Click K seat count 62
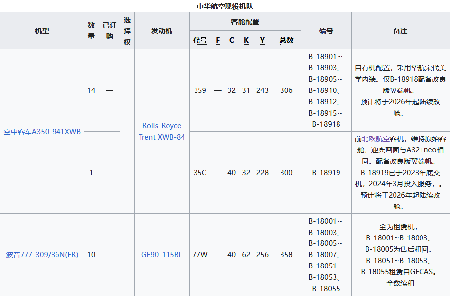The height and width of the screenshot is (296, 450). [x=246, y=255]
